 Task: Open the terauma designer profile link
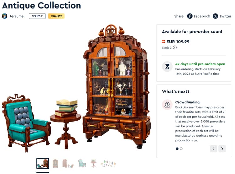click(x=17, y=16)
